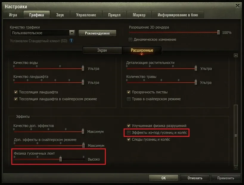The width and height of the screenshot is (244, 185).
Task: Select the Пользовательское graphics quality combo box
Action: tap(43, 33)
